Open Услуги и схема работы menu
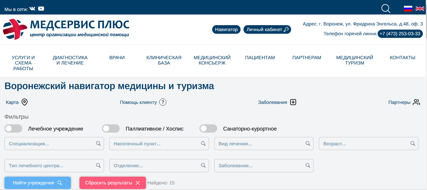This screenshot has height=190, width=427. (23, 63)
